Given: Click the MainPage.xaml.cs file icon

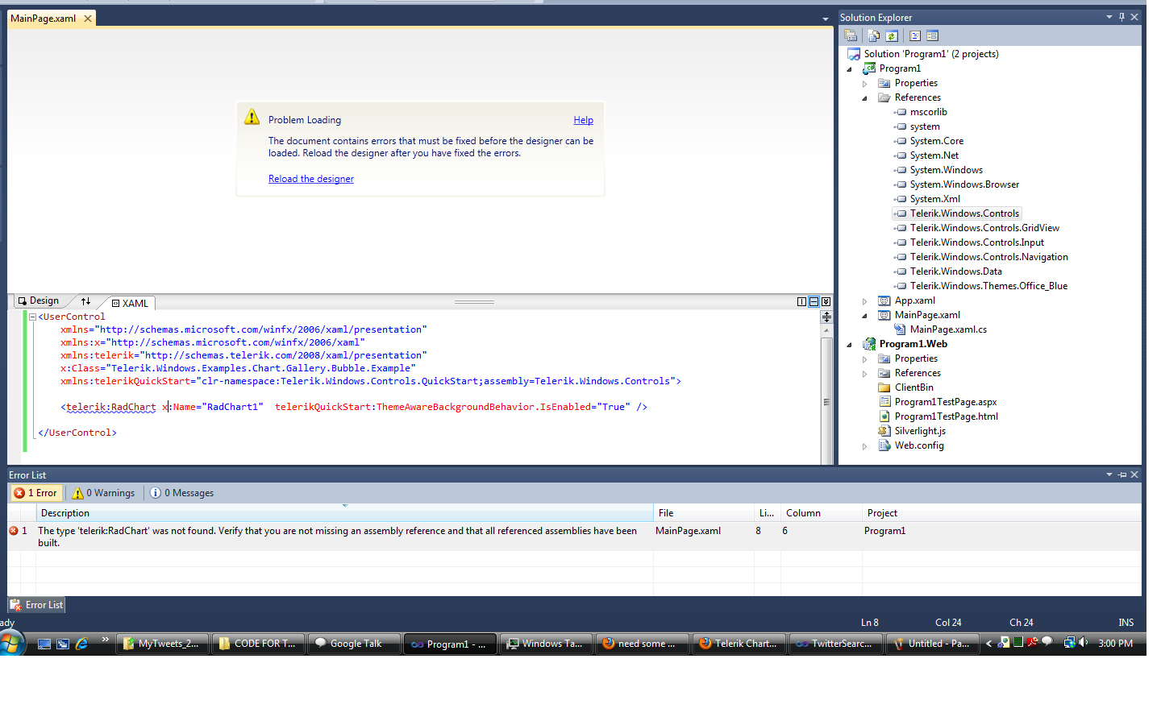Looking at the screenshot, I should click(900, 329).
